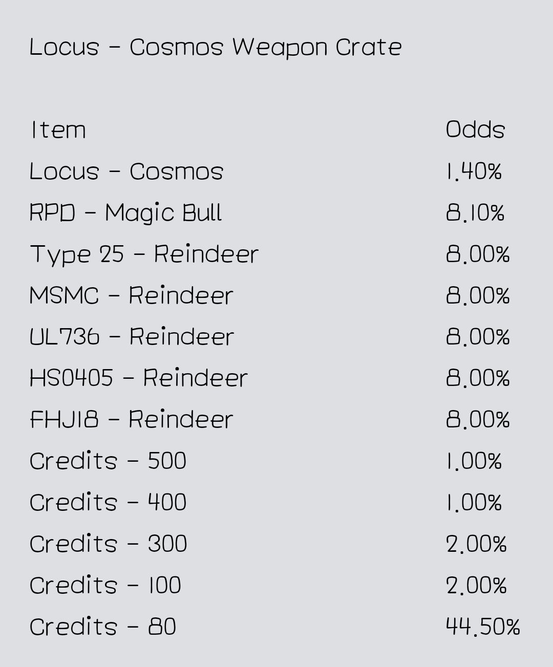The width and height of the screenshot is (553, 667).
Task: Click the 1.40% odds value
Action: [474, 171]
